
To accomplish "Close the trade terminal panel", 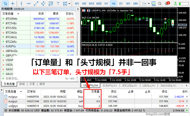I will click(x=2, y=90).
